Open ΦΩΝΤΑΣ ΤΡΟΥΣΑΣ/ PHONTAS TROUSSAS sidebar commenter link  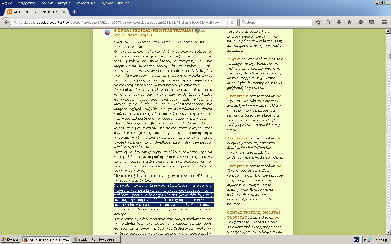[x=254, y=215]
